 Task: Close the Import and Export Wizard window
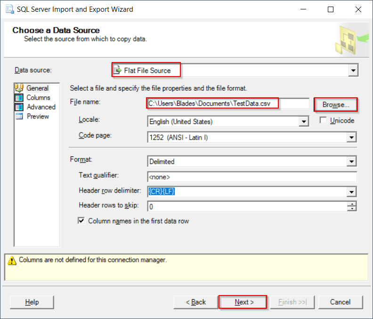tap(358, 9)
